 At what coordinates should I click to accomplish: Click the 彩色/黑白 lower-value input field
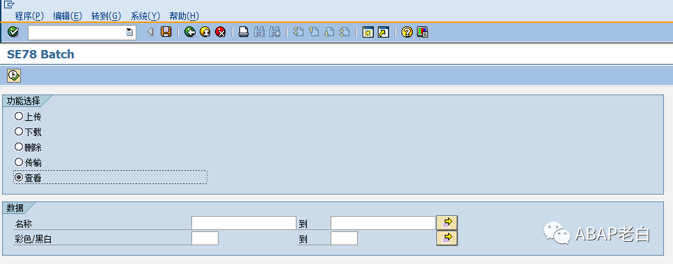205,238
